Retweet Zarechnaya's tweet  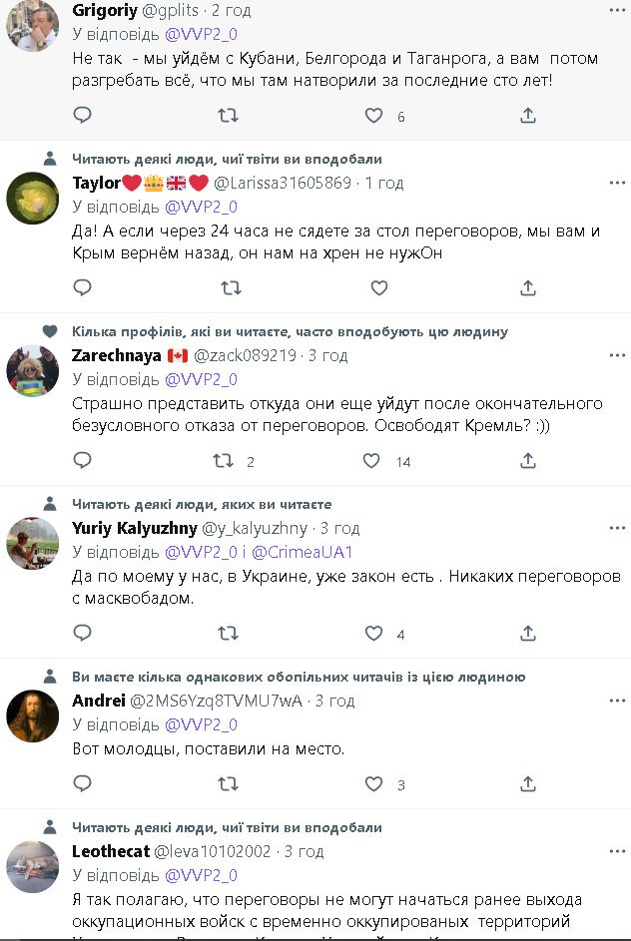click(225, 461)
